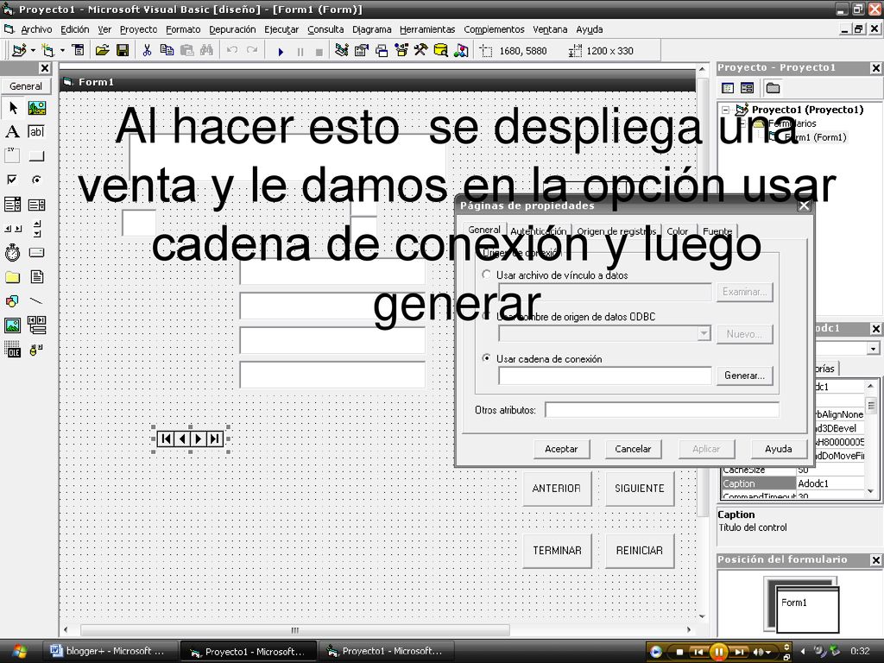Open the ODBC data source dropdown
Screen dimensions: 884x663
(x=704, y=334)
